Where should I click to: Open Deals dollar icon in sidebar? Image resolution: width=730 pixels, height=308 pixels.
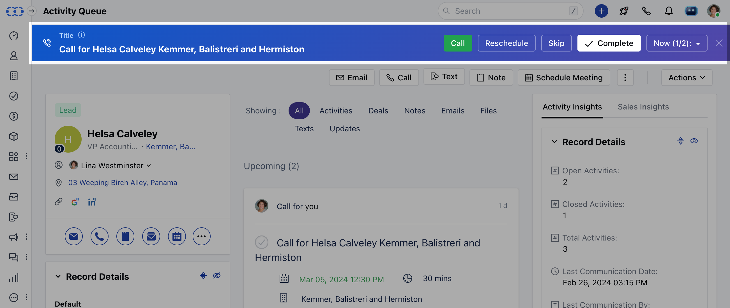point(14,116)
